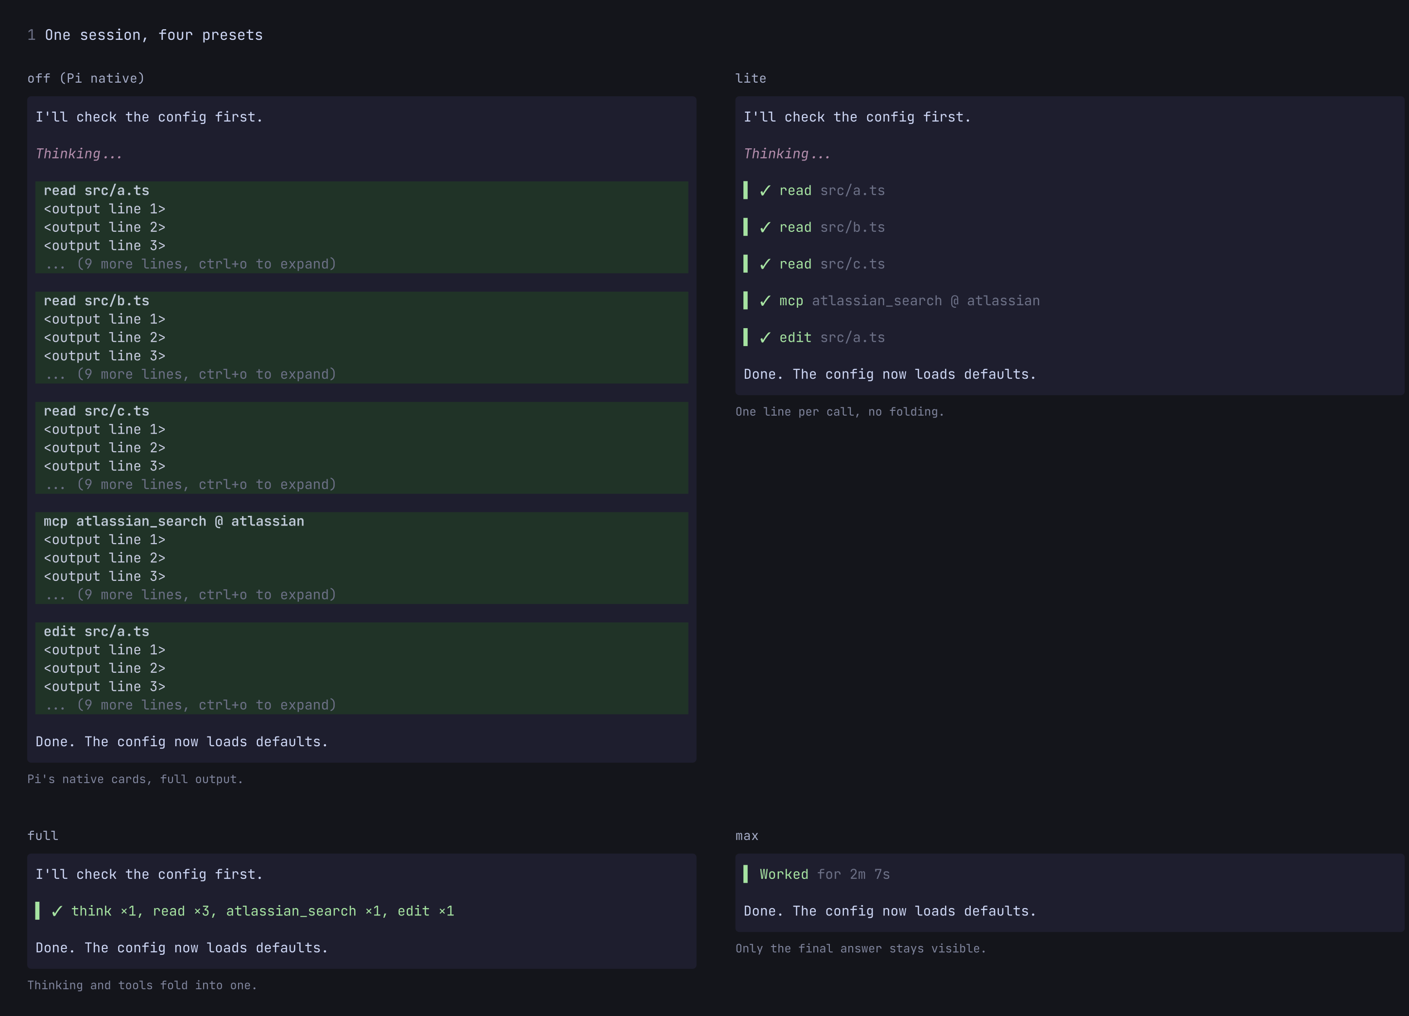Click 'Thinking...' in the off preset panel
The image size is (1409, 1016).
tap(79, 154)
